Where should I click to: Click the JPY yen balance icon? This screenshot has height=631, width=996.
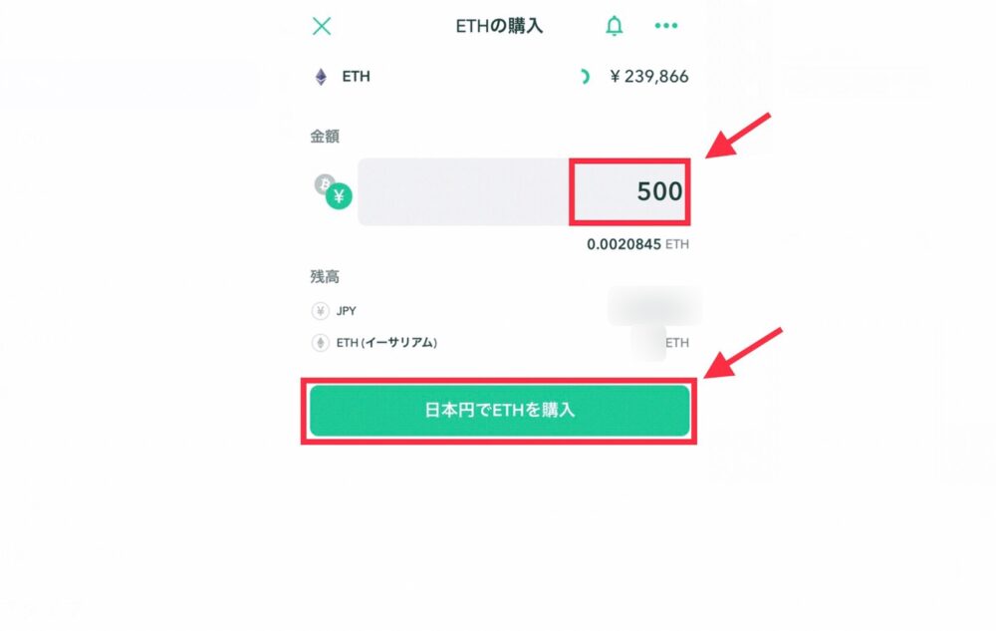coord(321,311)
